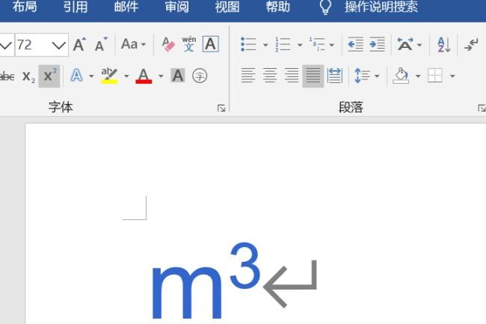
Task: Open line and paragraph spacing
Action: click(x=362, y=76)
